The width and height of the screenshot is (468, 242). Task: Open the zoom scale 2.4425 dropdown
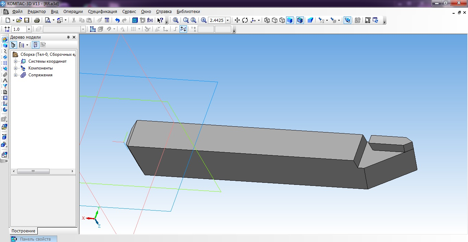coord(228,20)
